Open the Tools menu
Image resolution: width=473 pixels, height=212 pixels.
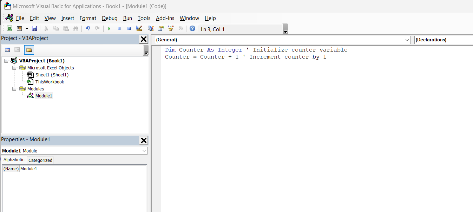coord(144,18)
